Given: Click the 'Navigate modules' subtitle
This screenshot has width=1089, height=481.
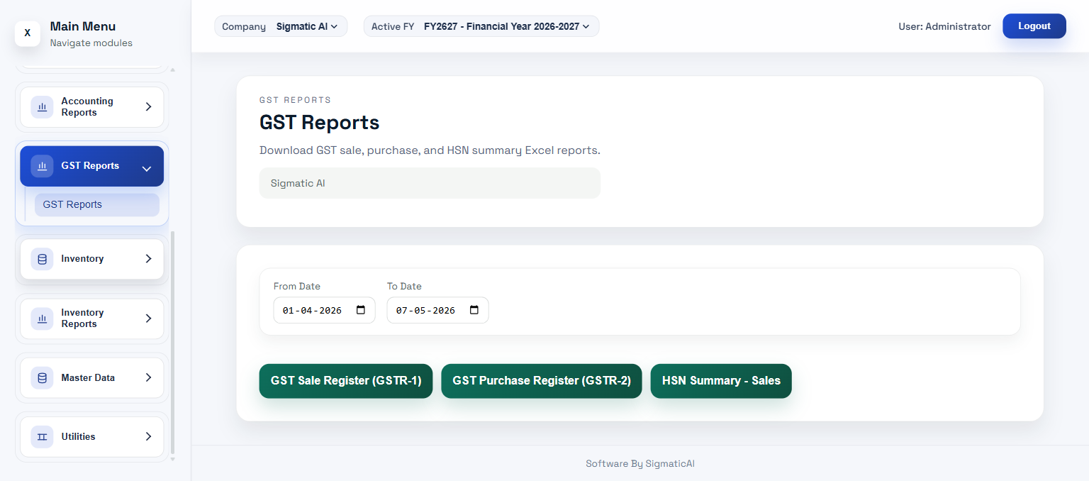Looking at the screenshot, I should click(x=91, y=43).
